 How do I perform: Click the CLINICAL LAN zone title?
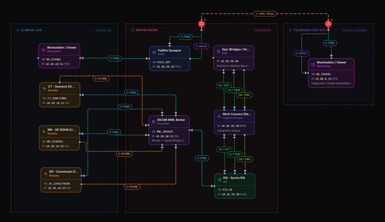(31, 30)
